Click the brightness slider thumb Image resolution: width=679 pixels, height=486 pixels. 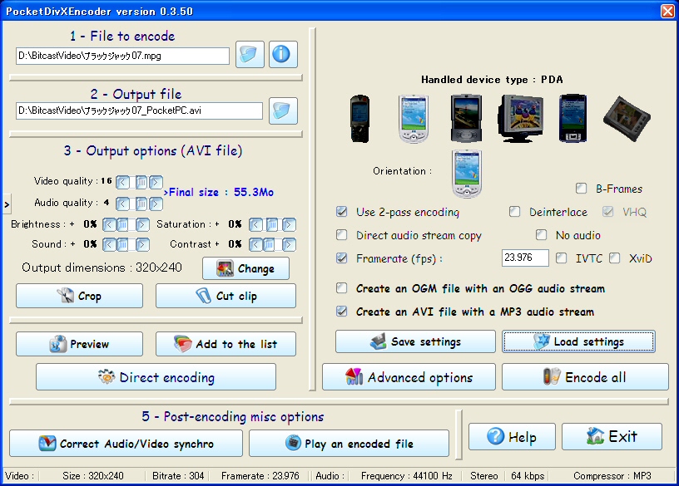(x=122, y=224)
